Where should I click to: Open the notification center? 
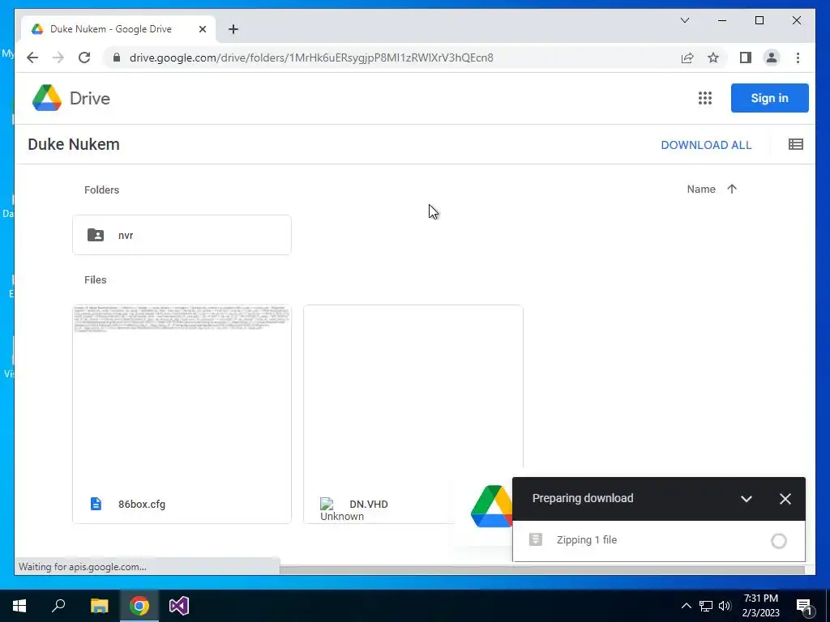click(x=804, y=607)
